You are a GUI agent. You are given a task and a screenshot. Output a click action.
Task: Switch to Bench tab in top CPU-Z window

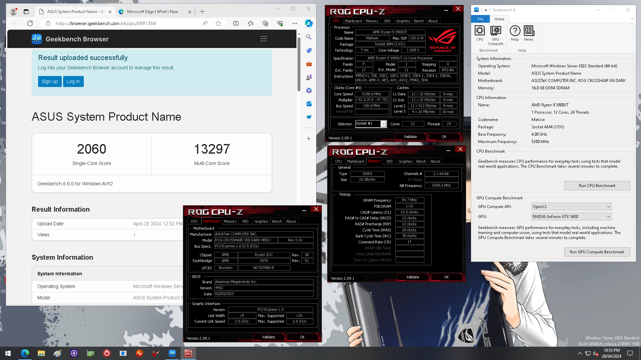(x=419, y=21)
